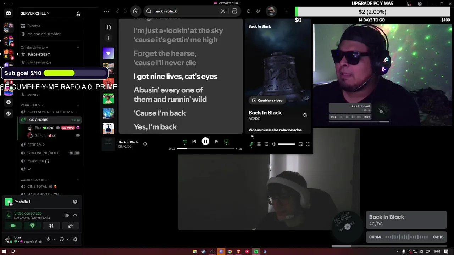The width and height of the screenshot is (454, 255).
Task: Open Liked Songs heart playlist
Action: (x=108, y=53)
